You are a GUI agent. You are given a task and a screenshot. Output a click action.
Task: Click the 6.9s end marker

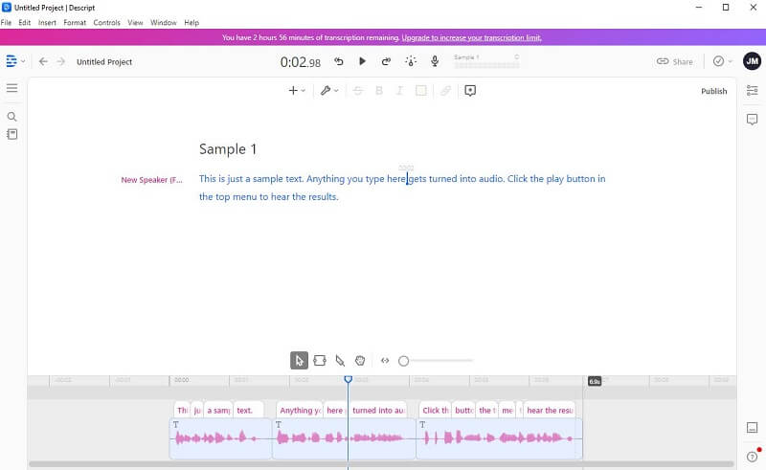coord(595,381)
